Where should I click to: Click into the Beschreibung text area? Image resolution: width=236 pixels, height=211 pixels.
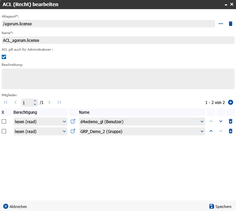pos(118,79)
